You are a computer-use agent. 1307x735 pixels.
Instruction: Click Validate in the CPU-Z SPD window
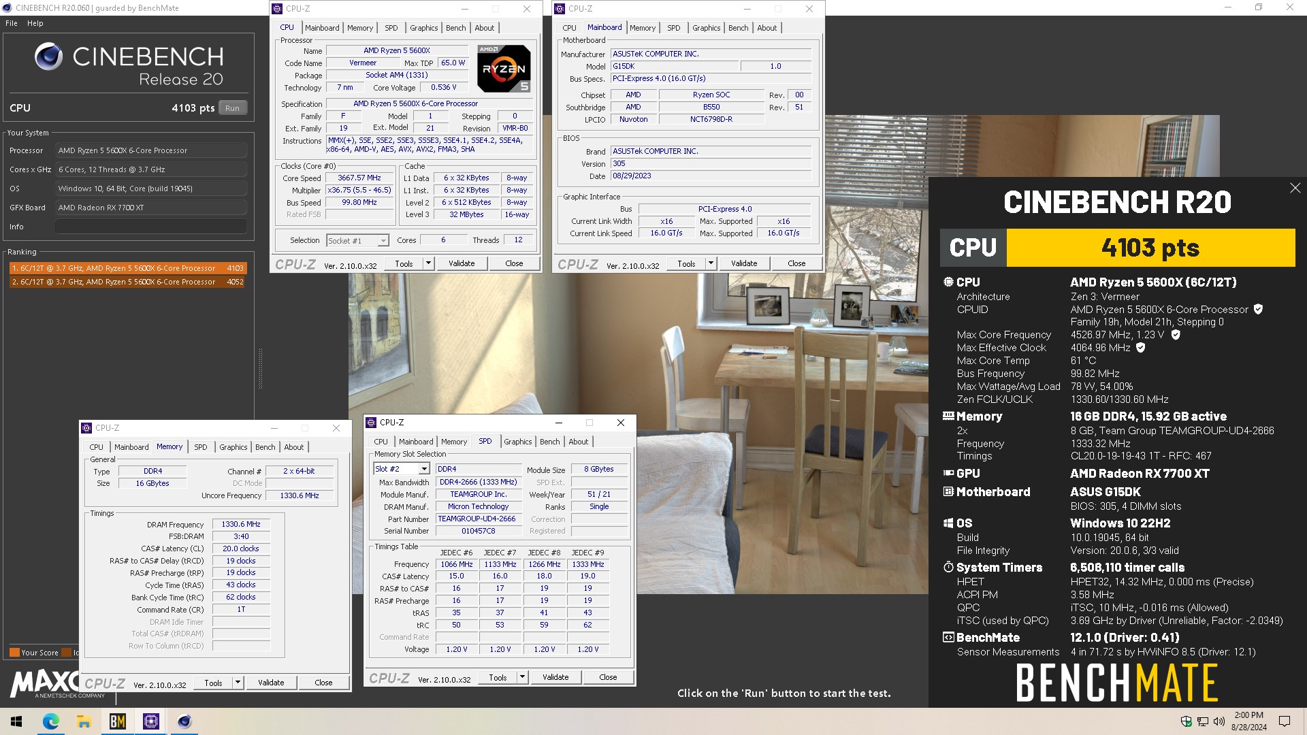click(x=555, y=677)
